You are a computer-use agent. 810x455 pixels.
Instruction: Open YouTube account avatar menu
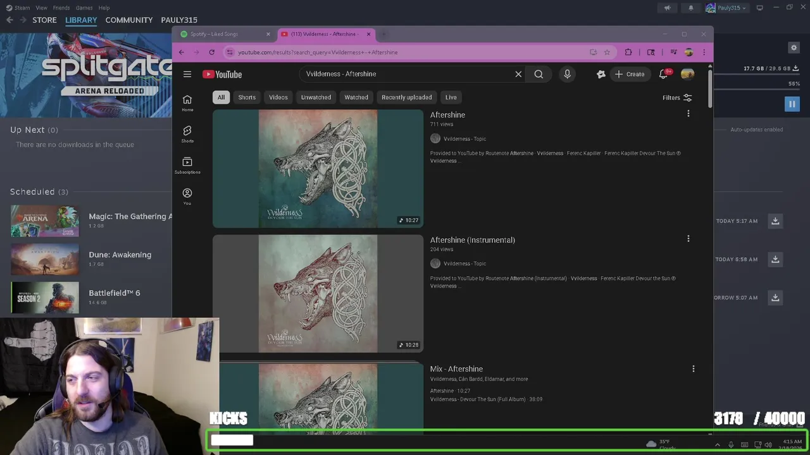point(687,74)
